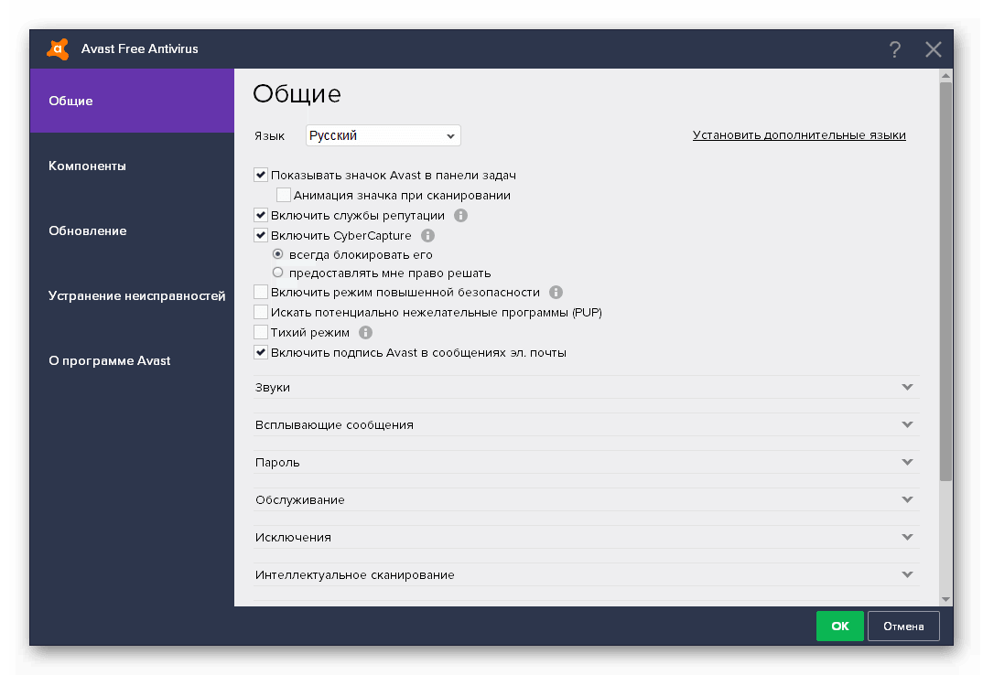Enable Тихий режим checkbox

(x=261, y=331)
